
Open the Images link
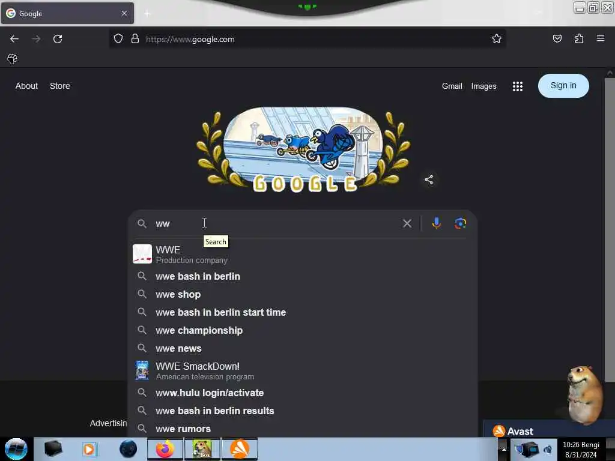483,86
